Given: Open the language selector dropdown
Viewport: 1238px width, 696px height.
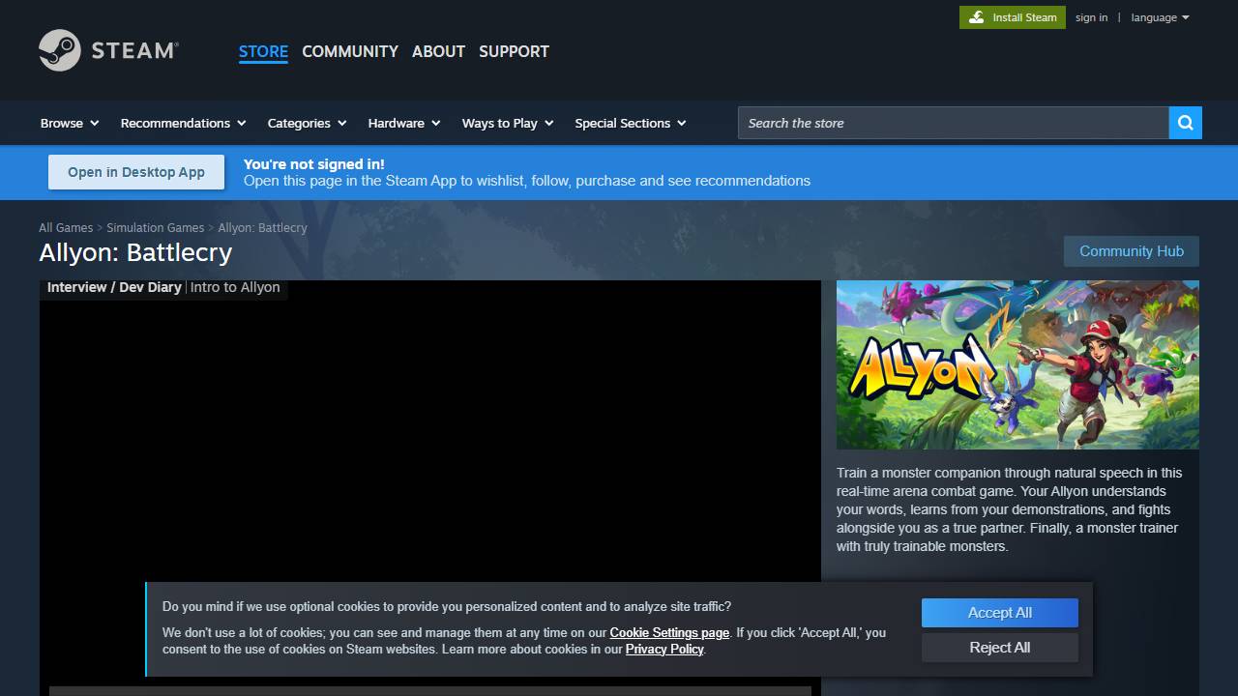Looking at the screenshot, I should click(x=1160, y=17).
